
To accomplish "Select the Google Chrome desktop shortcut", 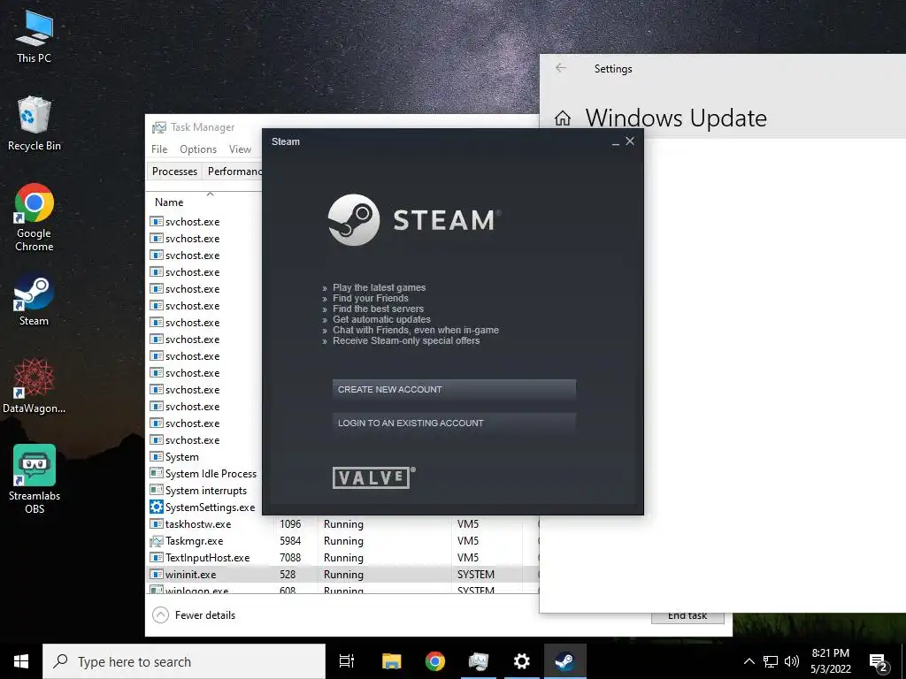I will point(35,217).
